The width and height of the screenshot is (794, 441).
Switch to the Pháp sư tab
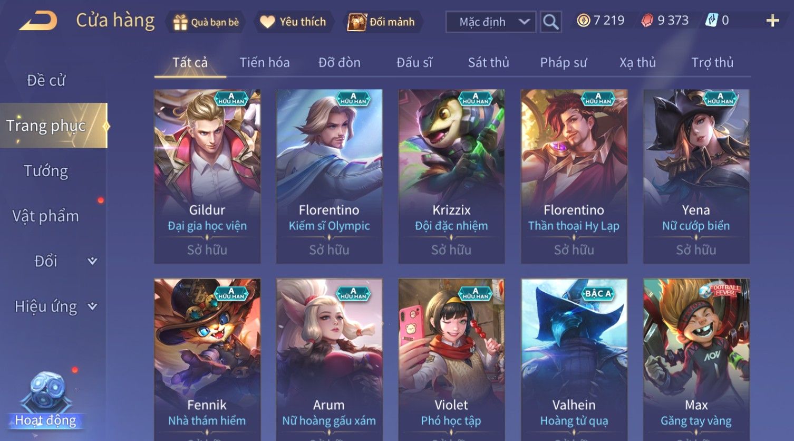(x=563, y=62)
